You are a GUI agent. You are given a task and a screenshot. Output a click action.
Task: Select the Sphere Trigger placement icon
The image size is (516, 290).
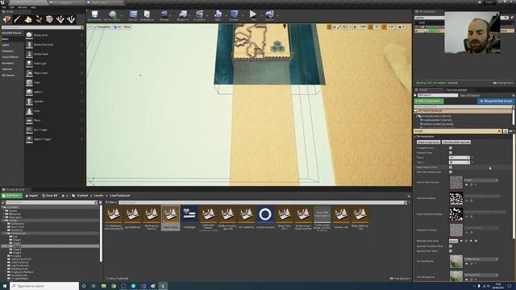[x=29, y=139]
